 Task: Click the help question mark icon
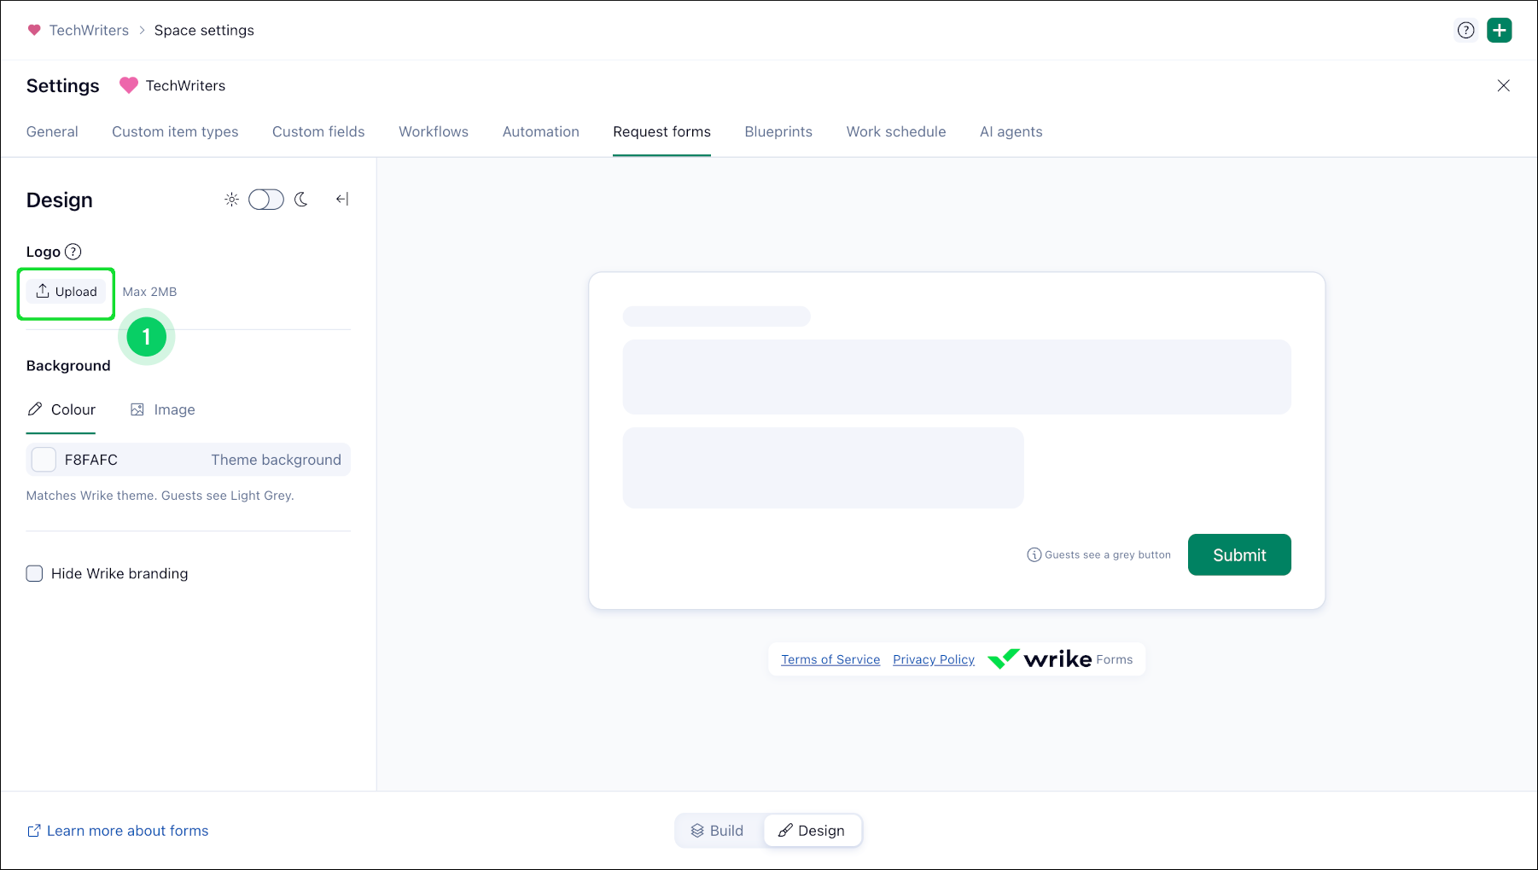point(1465,31)
